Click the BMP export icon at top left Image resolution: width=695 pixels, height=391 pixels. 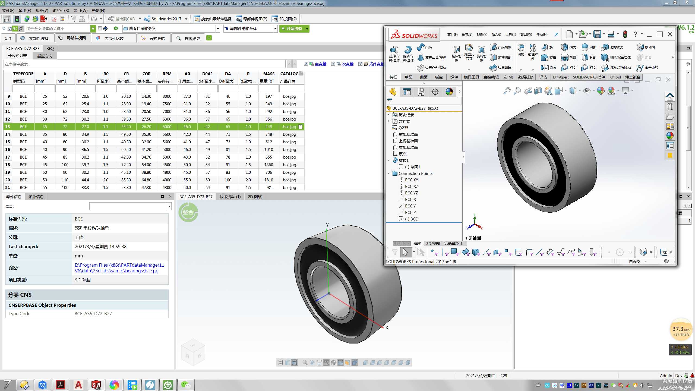tap(7, 19)
